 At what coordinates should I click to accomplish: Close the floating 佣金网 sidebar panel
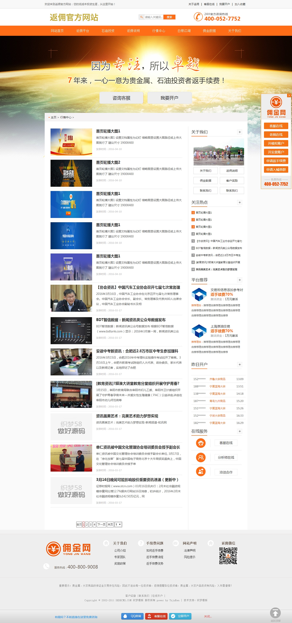coord(289,96)
